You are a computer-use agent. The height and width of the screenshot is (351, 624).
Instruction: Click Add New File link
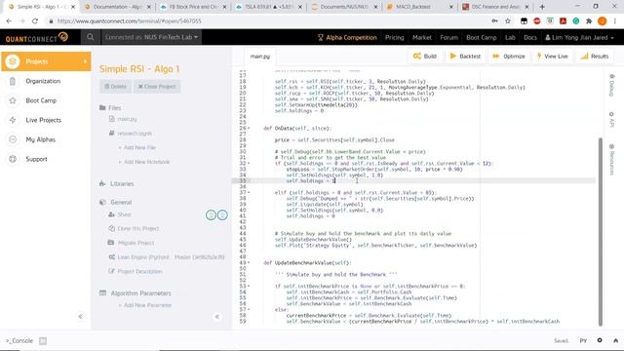tap(136, 147)
